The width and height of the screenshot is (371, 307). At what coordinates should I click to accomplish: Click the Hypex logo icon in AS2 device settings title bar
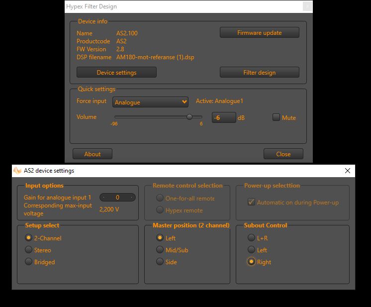coord(17,171)
